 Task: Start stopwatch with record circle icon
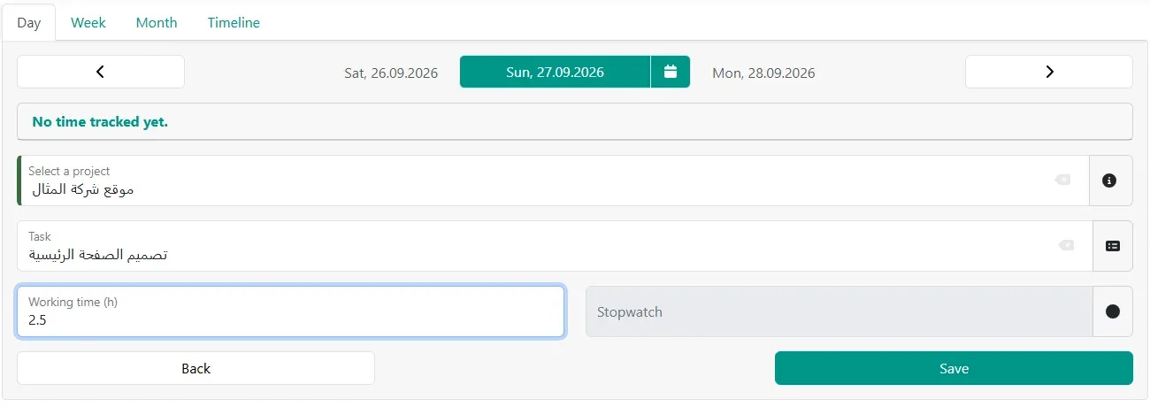point(1113,311)
